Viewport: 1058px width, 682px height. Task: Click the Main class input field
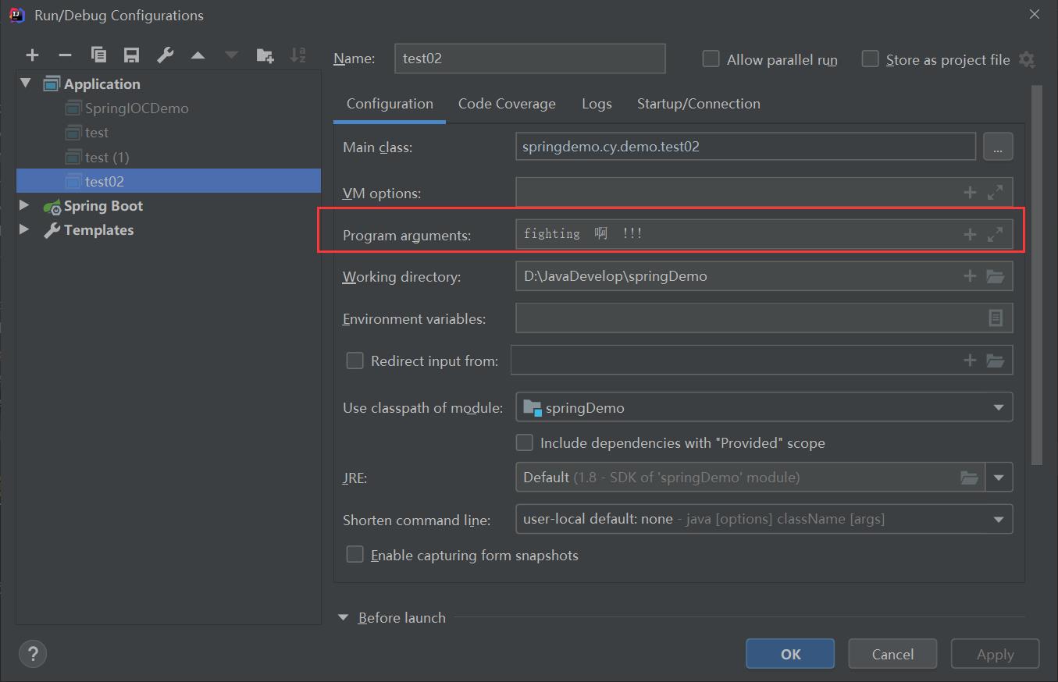746,147
